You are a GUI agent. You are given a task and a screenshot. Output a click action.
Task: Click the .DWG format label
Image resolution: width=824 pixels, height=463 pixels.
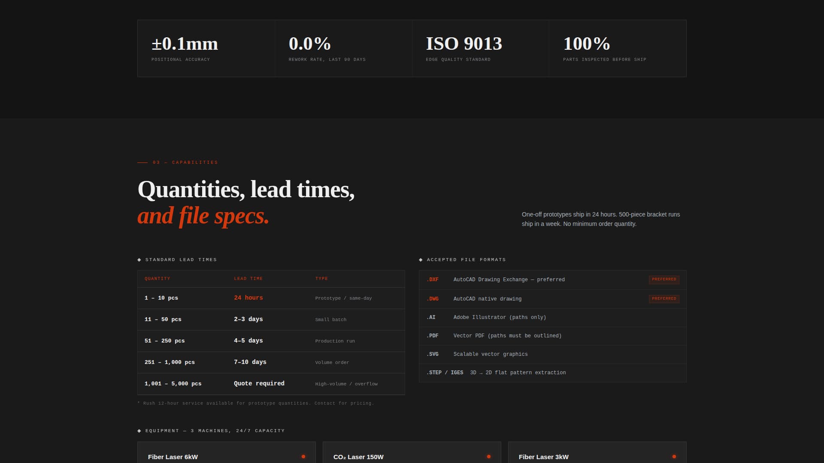point(433,299)
